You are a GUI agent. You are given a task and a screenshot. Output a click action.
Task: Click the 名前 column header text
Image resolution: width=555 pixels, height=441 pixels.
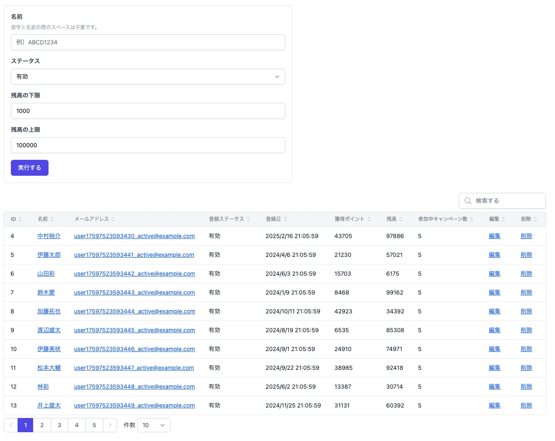(43, 219)
